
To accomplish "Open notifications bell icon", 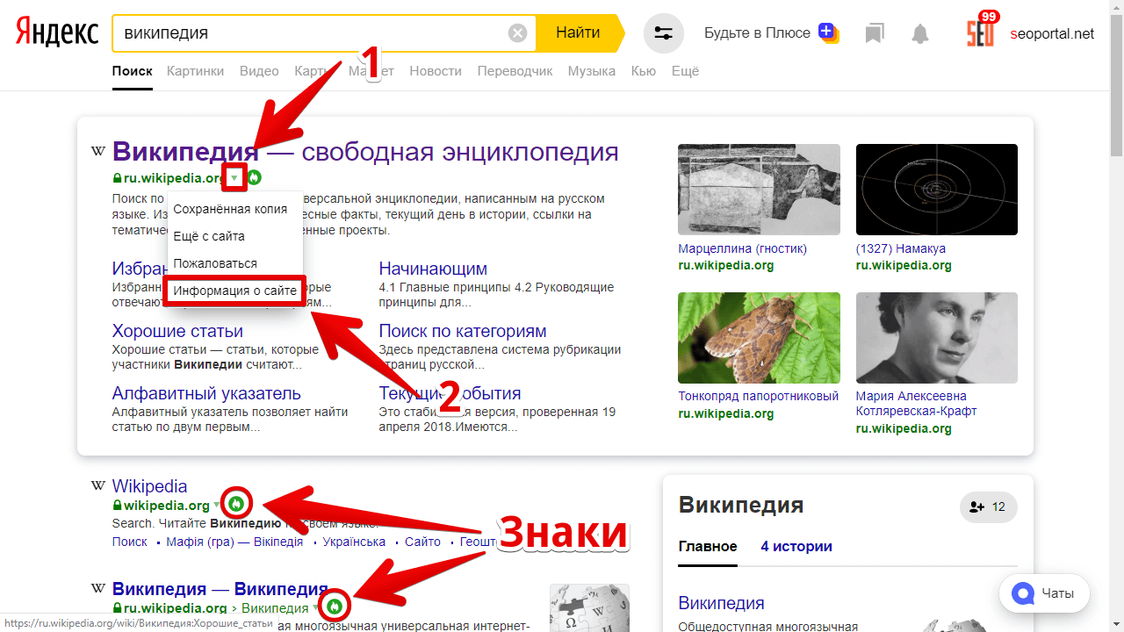I will tap(919, 33).
